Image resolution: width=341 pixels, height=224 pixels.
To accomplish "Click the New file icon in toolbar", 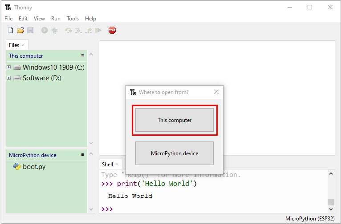I will click(10, 30).
